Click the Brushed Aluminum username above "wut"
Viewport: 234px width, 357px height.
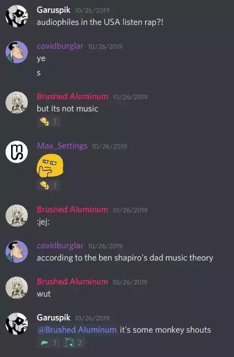click(73, 282)
